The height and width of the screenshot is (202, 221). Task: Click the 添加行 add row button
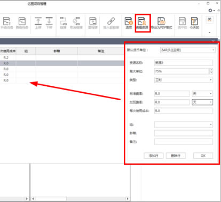153,156
